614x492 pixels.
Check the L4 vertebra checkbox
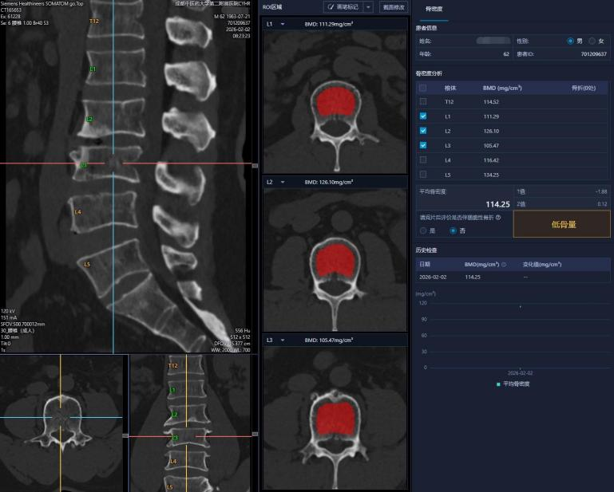[423, 160]
